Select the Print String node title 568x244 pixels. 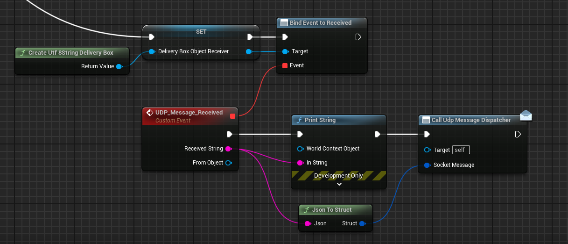click(320, 120)
